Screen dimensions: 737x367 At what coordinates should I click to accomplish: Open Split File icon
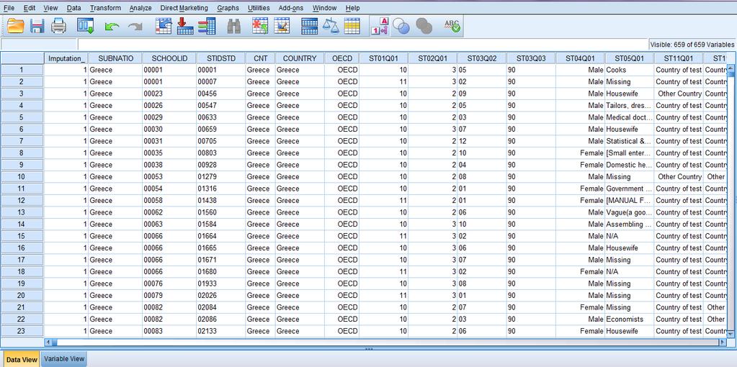coord(309,26)
